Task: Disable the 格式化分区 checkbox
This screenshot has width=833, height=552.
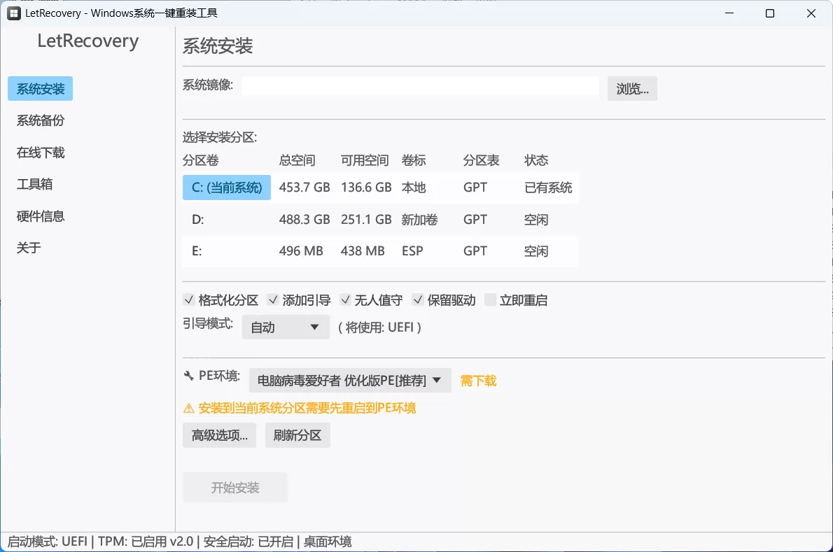Action: (x=188, y=299)
